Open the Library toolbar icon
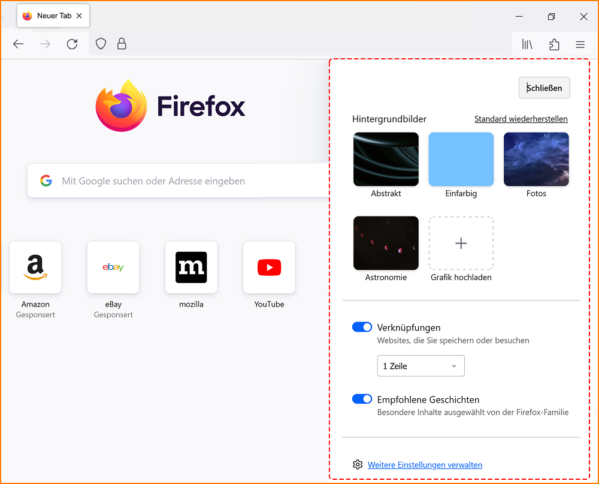599x484 pixels. pyautogui.click(x=527, y=44)
